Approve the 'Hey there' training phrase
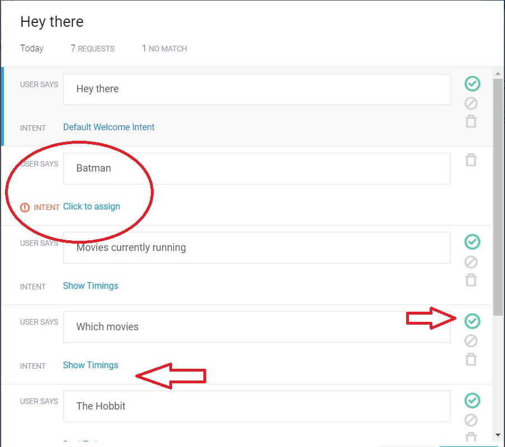 click(472, 84)
